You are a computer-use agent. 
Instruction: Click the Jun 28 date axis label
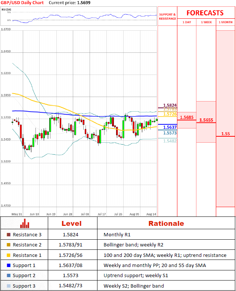tap(68, 214)
